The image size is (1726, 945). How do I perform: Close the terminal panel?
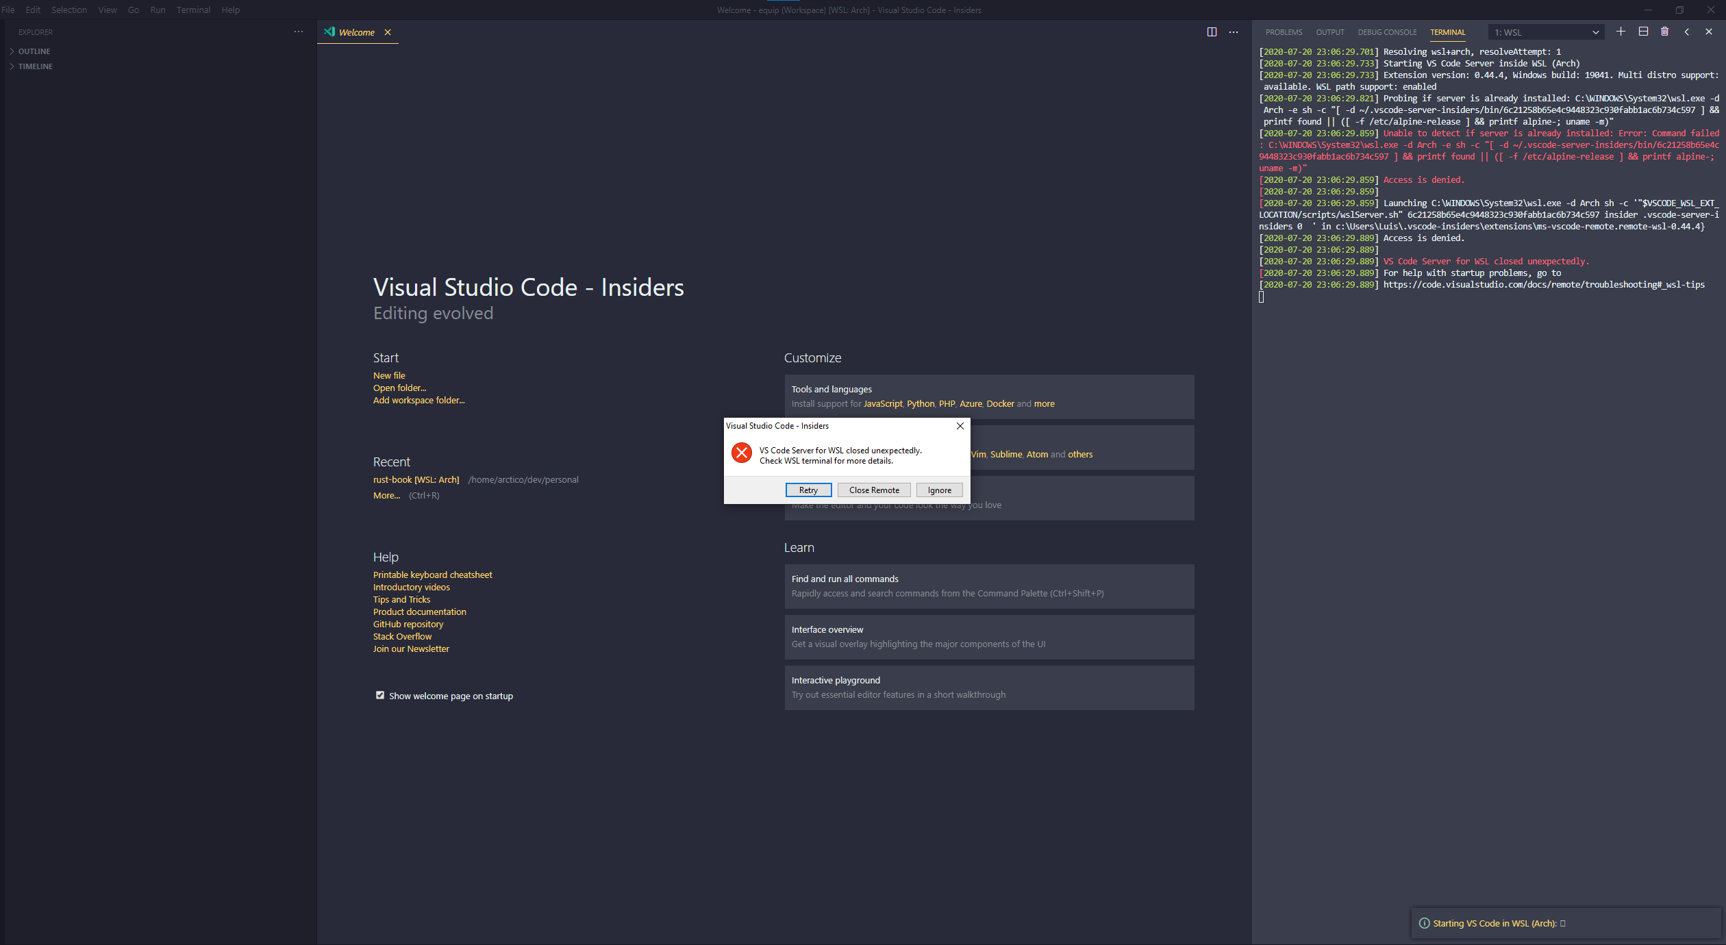[1709, 32]
